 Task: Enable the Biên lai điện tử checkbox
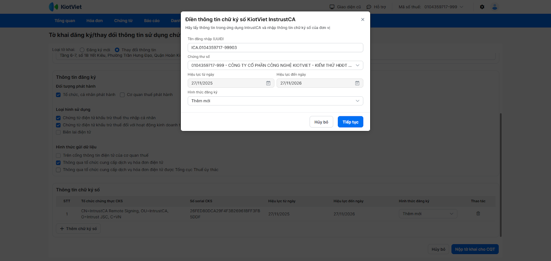click(x=59, y=132)
